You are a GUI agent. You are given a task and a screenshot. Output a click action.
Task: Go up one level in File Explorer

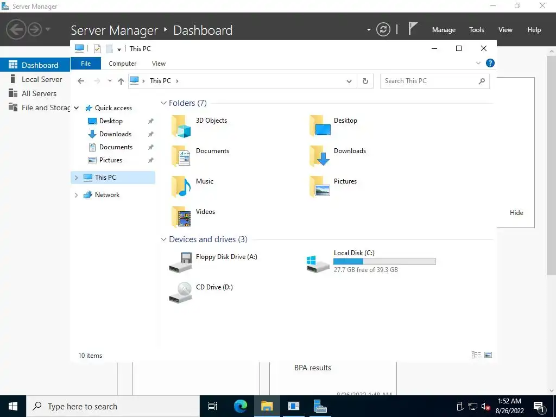click(121, 81)
